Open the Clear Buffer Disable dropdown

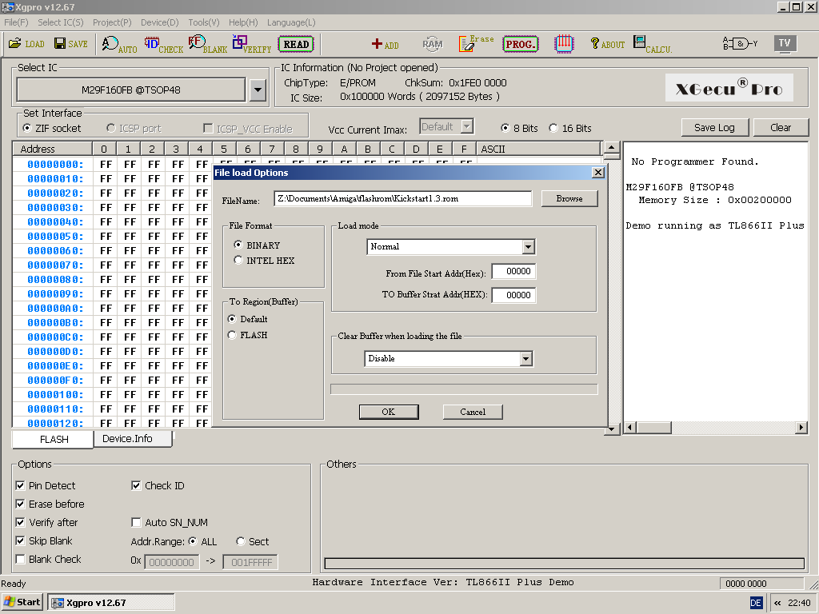525,359
